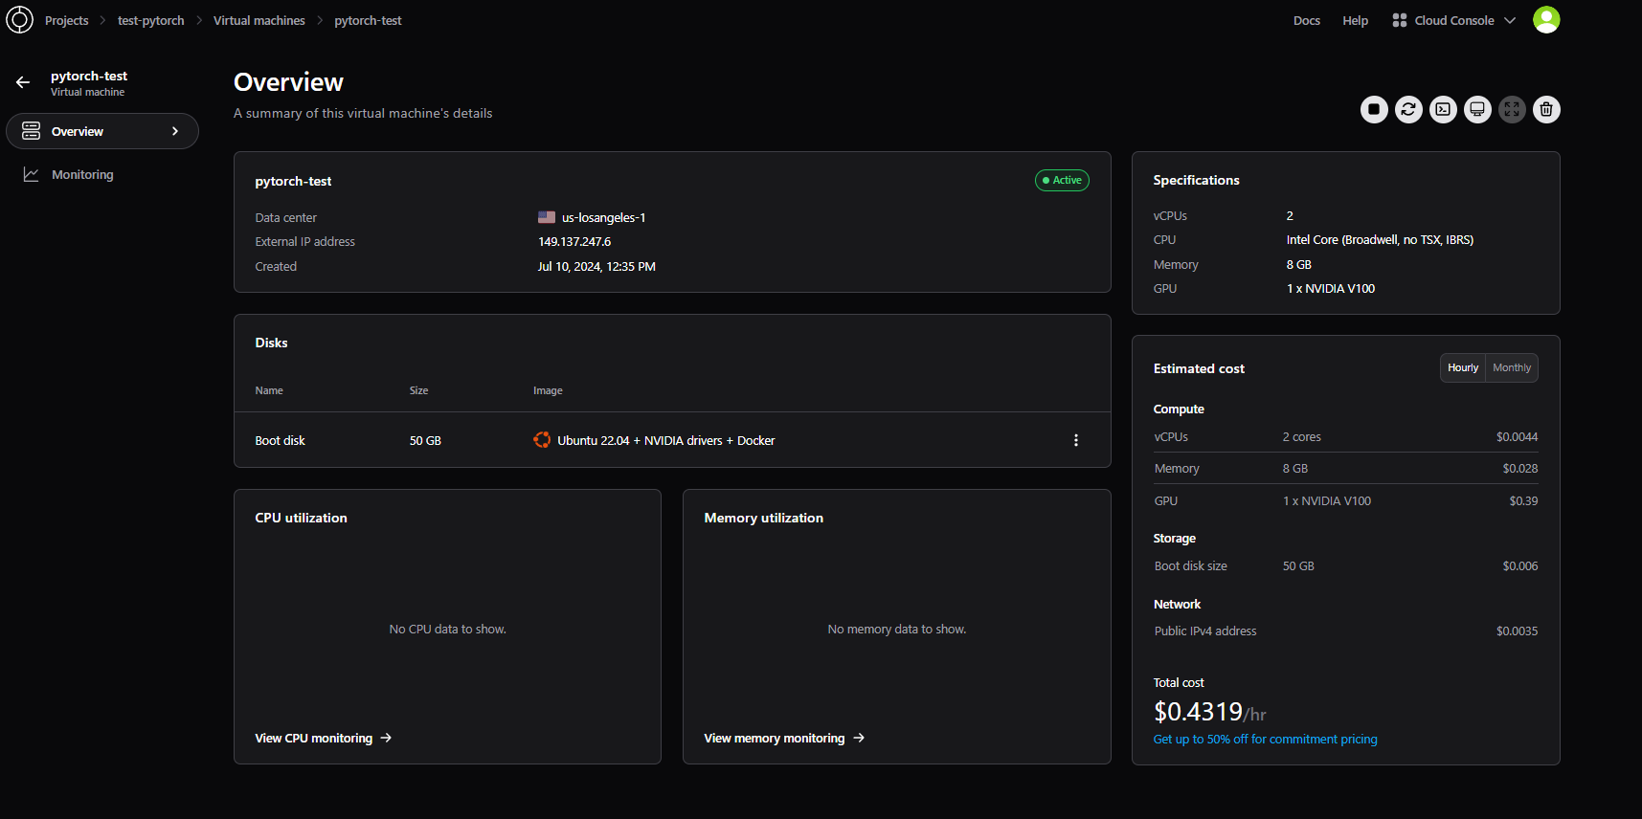Click the Boot disk name cell
The width and height of the screenshot is (1642, 819).
(280, 440)
